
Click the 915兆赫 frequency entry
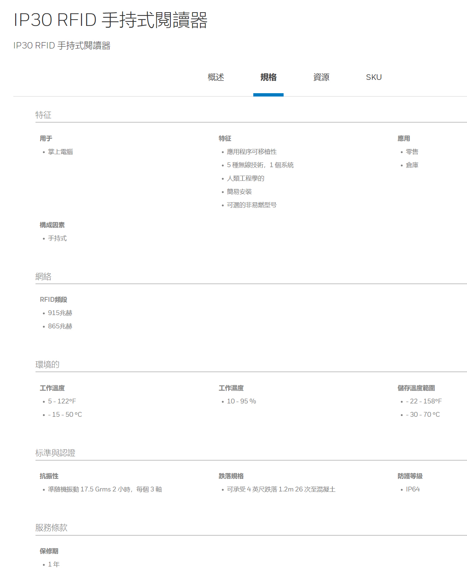(60, 313)
